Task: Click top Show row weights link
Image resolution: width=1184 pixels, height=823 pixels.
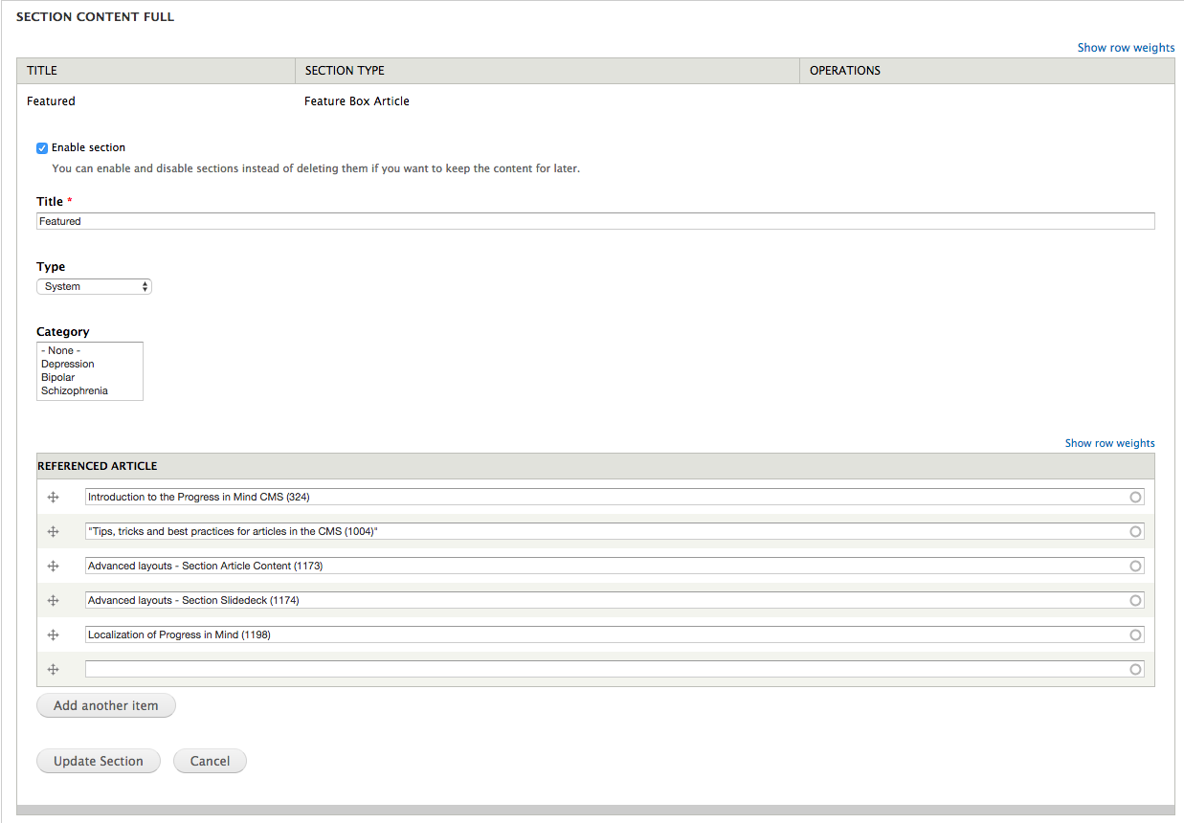Action: (1126, 48)
